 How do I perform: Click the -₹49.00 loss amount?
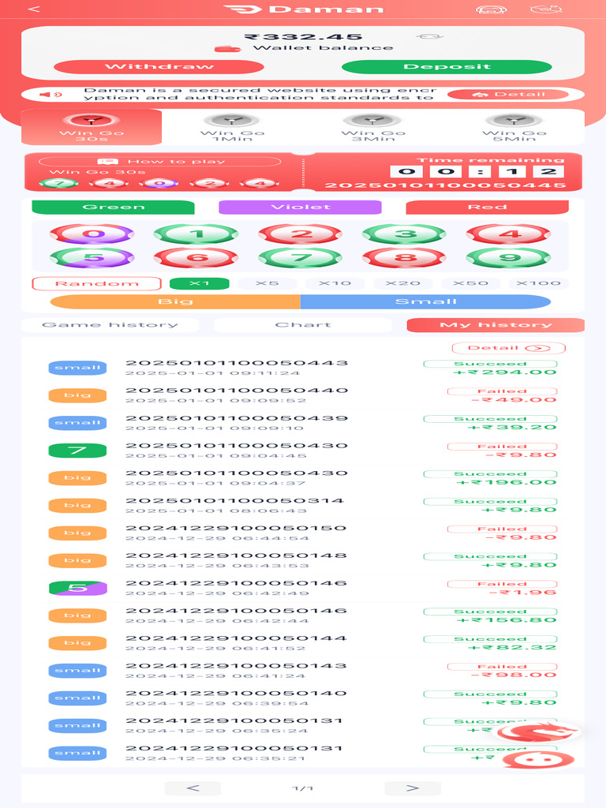(x=513, y=400)
